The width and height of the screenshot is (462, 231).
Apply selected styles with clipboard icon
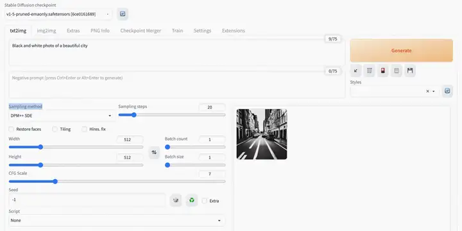pos(397,71)
